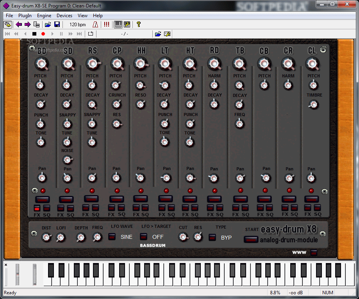
Task: Click the program list icon next to arrows
Action: pyautogui.click(x=36, y=24)
